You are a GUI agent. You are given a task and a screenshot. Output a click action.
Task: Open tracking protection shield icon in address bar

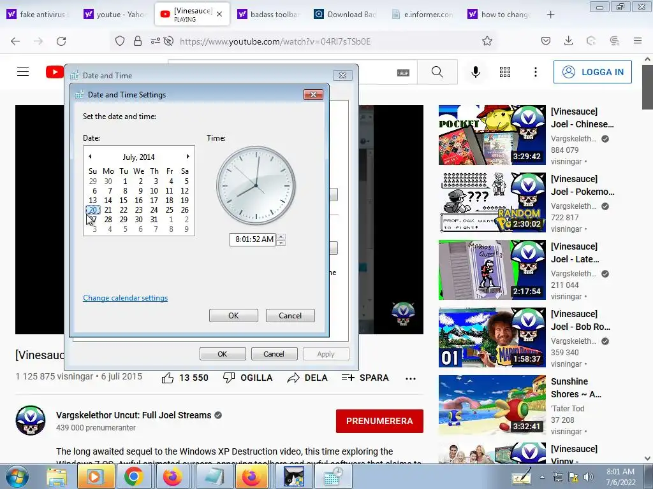[x=120, y=41]
